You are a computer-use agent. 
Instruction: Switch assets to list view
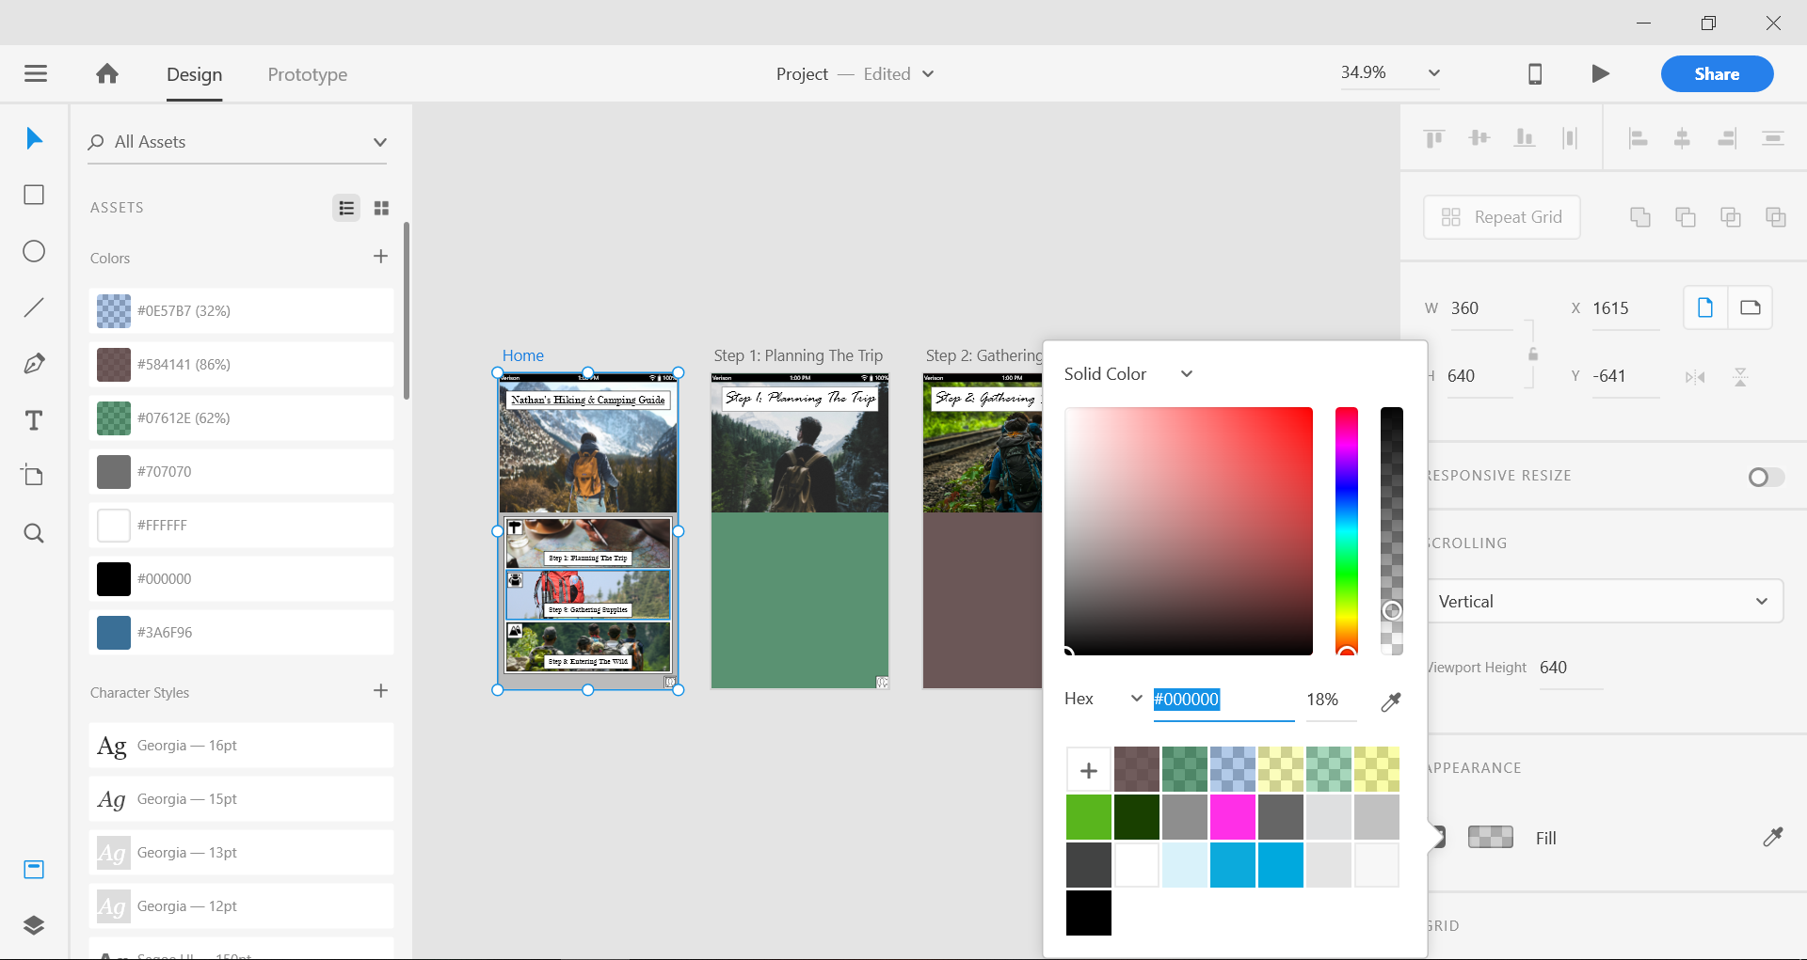point(346,208)
